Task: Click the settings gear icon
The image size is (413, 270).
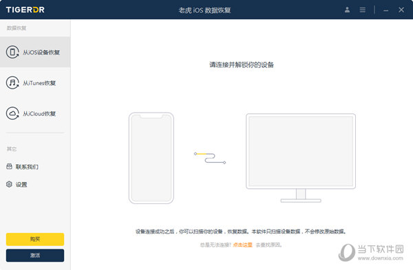Action: 9,184
